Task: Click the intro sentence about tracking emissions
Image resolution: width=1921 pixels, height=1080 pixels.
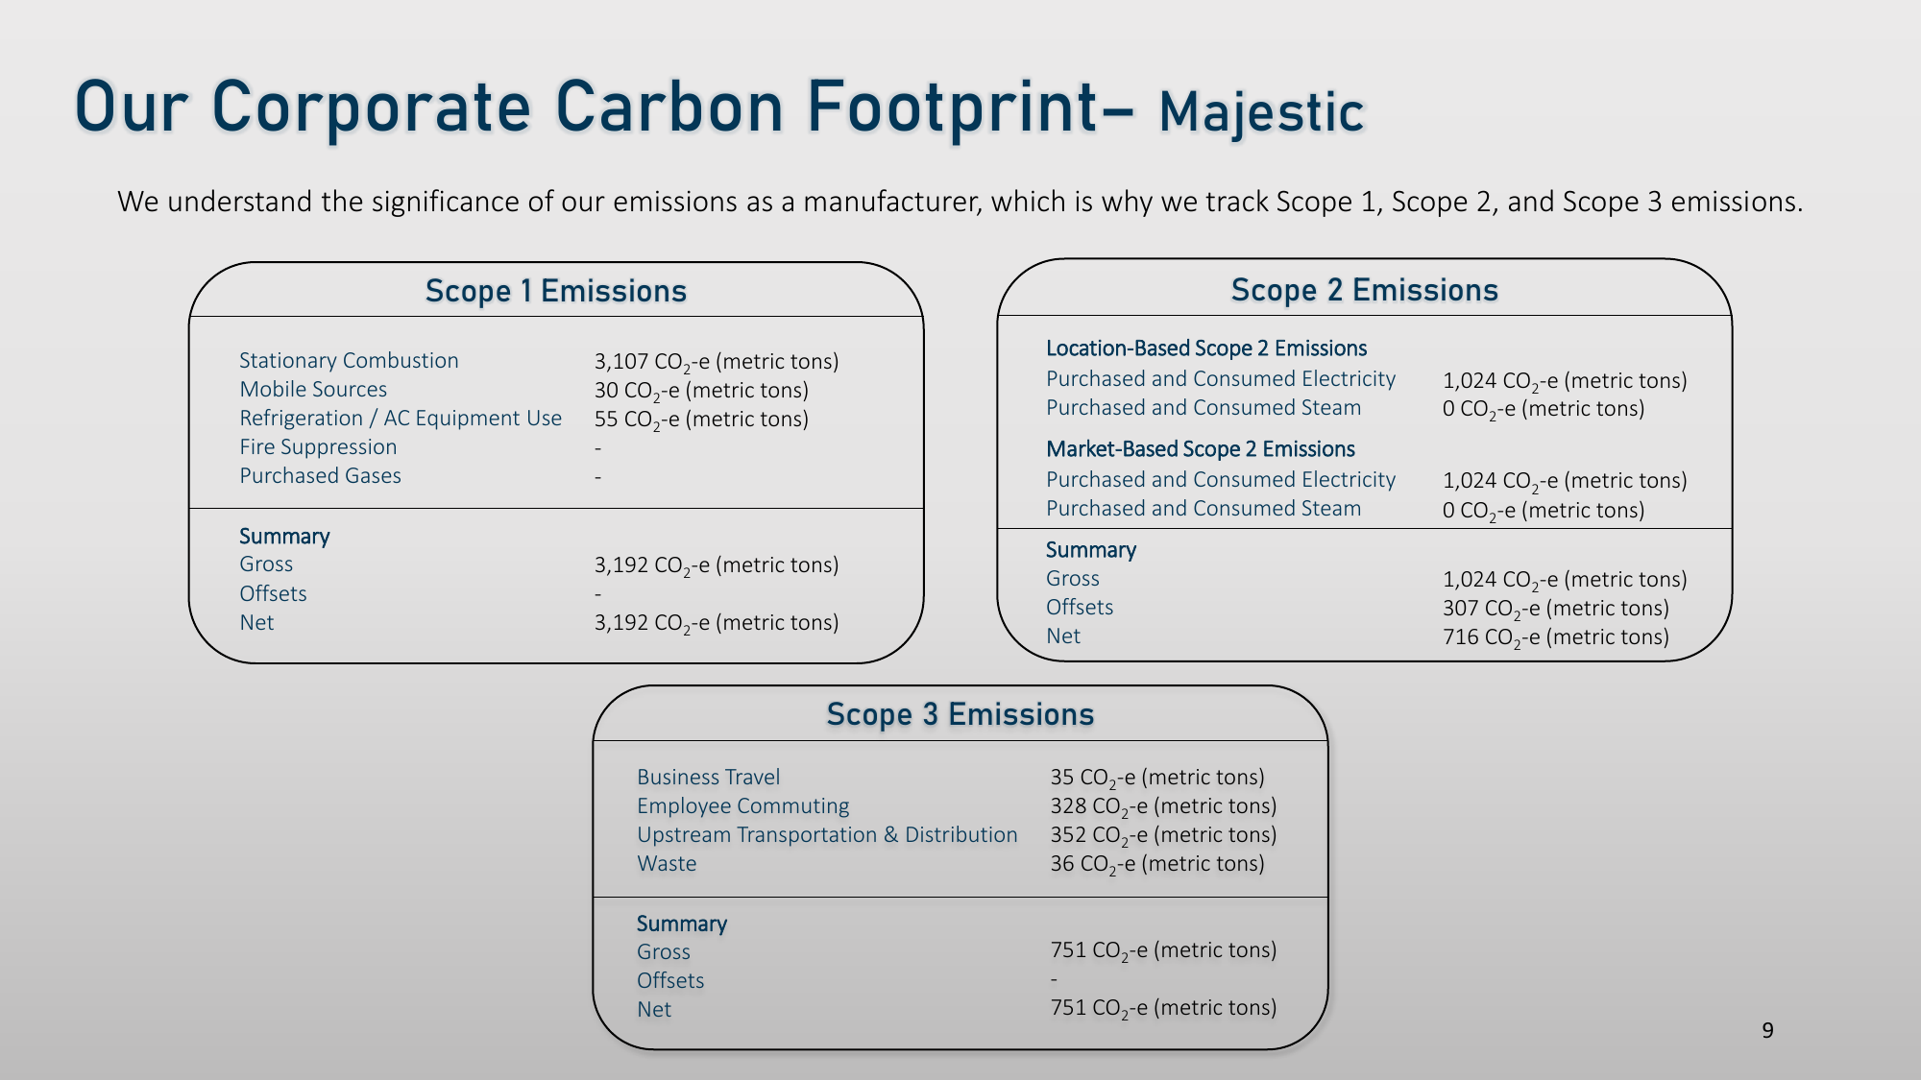Action: [x=960, y=202]
